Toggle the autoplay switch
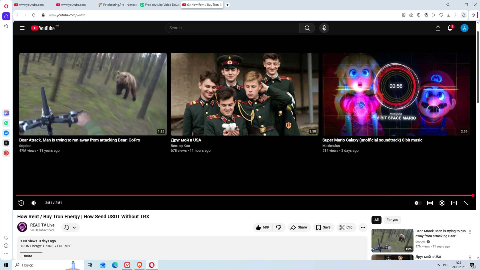This screenshot has height=270, width=480. pyautogui.click(x=417, y=203)
